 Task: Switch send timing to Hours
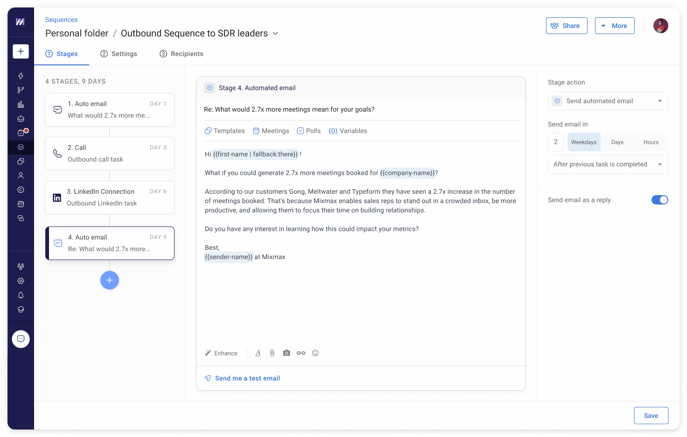click(x=651, y=142)
